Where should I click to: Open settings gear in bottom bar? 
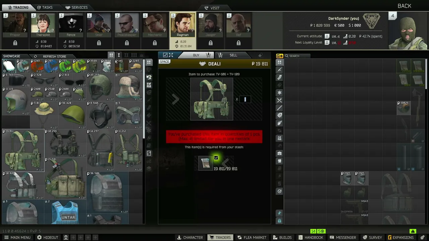422,237
